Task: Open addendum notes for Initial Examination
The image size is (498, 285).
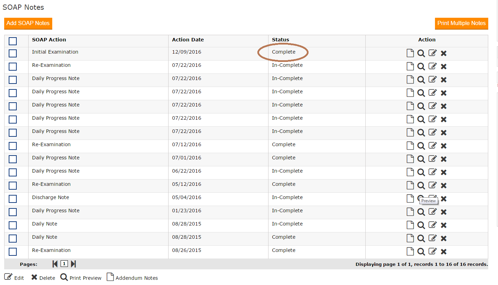Action: (x=411, y=53)
